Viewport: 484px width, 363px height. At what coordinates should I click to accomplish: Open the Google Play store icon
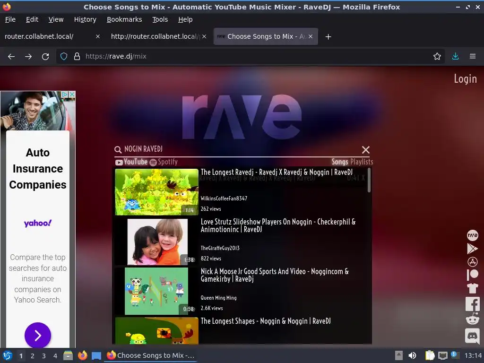point(472,249)
